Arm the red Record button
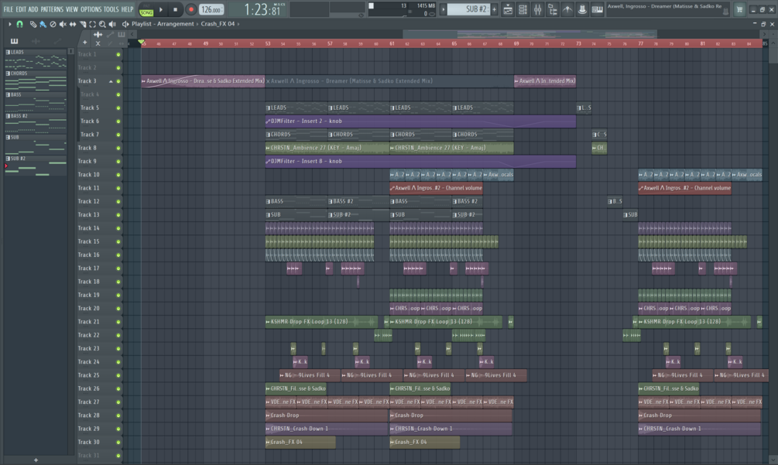The width and height of the screenshot is (778, 465). coord(190,9)
